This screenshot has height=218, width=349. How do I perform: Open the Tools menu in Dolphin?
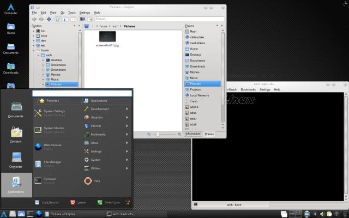(x=72, y=13)
